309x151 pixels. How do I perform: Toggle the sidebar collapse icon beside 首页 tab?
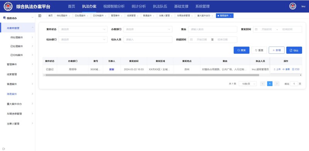pos(40,16)
